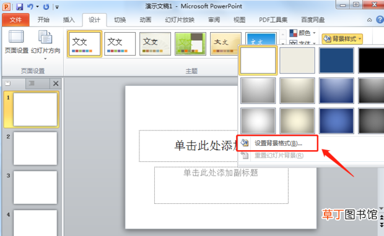The width and height of the screenshot is (384, 236).
Task: Select slide 4 thumbnail
Action: (x=35, y=223)
